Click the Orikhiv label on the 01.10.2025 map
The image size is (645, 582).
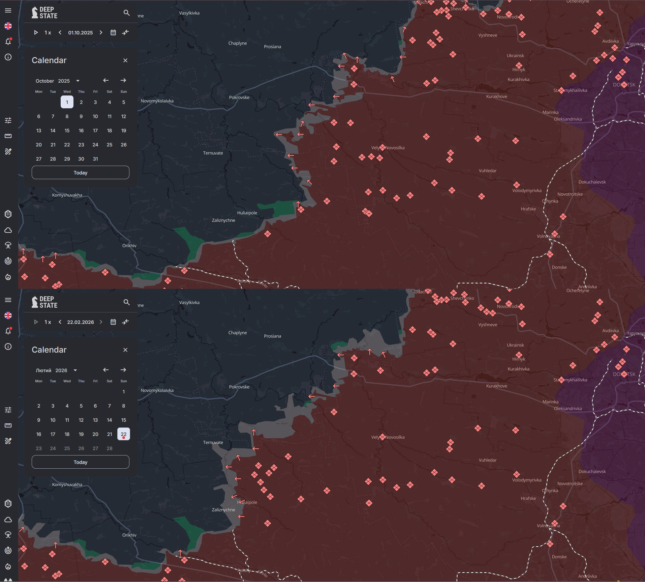[x=129, y=246]
